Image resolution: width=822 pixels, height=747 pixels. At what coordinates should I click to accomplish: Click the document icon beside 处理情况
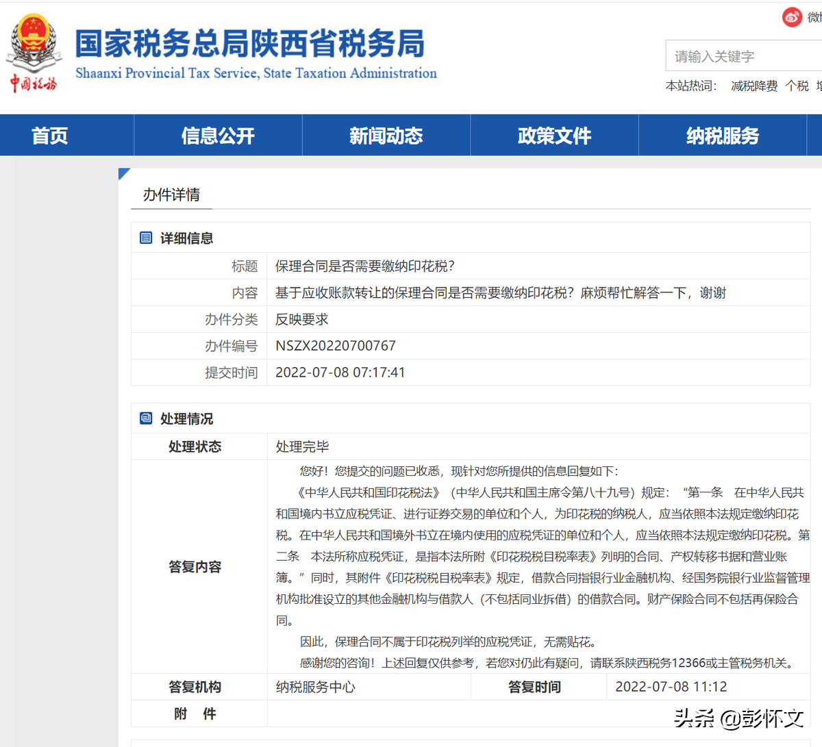tap(145, 418)
